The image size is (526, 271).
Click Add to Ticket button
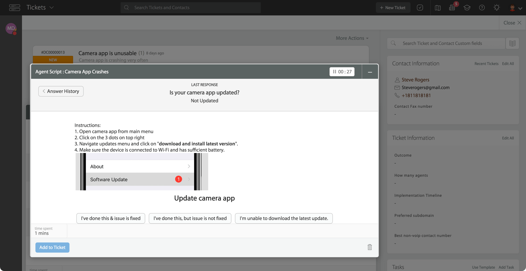52,247
